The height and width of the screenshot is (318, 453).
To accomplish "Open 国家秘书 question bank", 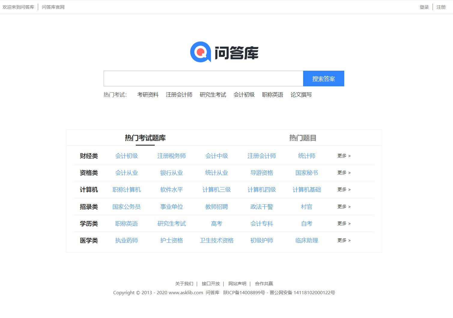I will (307, 173).
